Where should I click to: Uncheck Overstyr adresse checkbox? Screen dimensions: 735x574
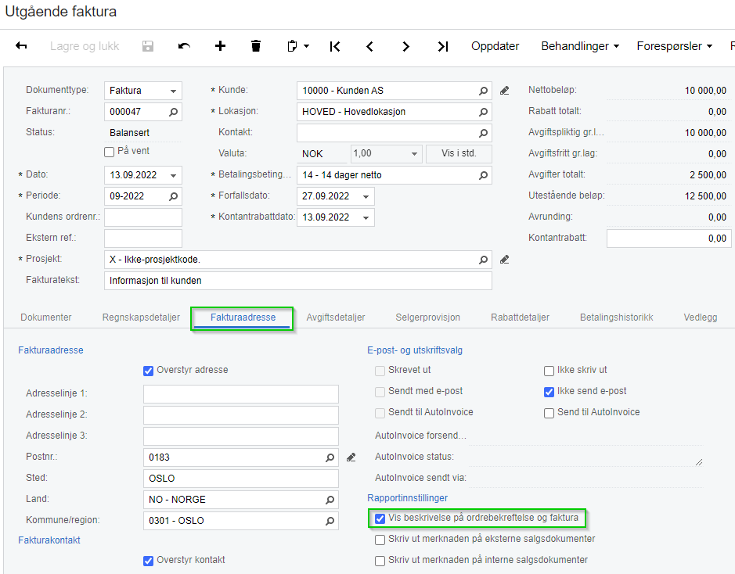(149, 371)
